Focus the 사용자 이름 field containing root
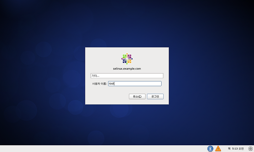This screenshot has height=152, width=254. tap(135, 83)
